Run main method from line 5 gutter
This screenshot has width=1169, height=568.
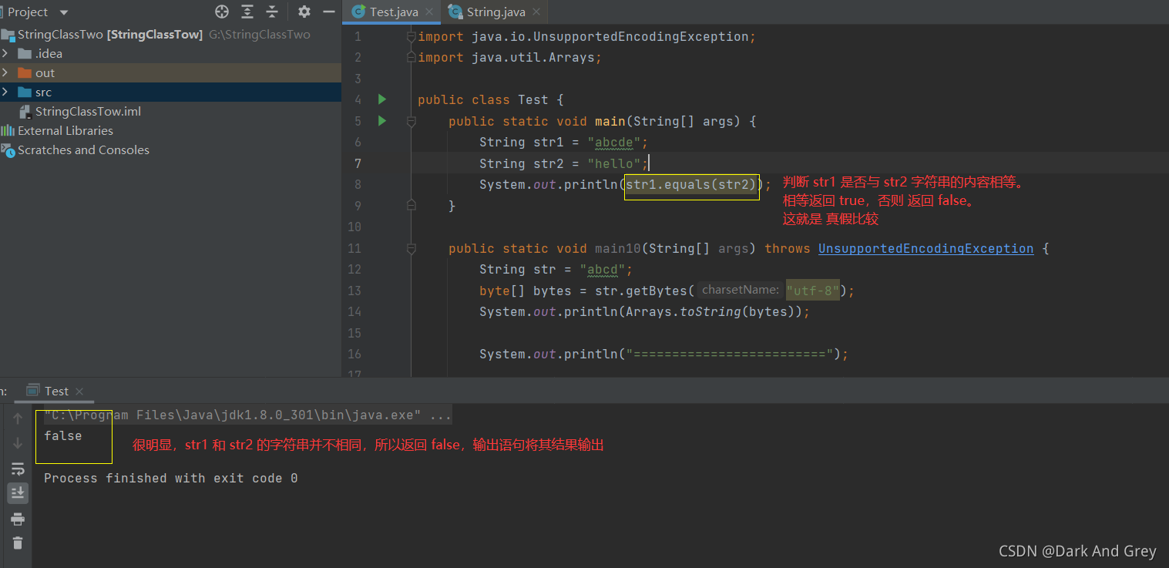pyautogui.click(x=381, y=121)
